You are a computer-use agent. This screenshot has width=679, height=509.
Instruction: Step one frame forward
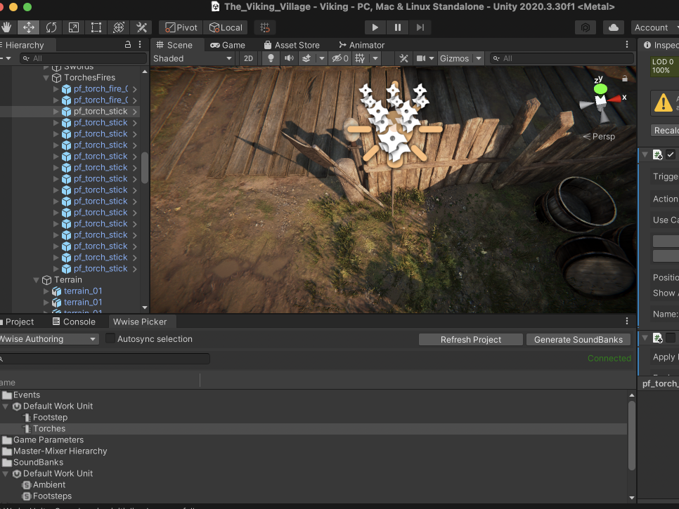pos(420,27)
